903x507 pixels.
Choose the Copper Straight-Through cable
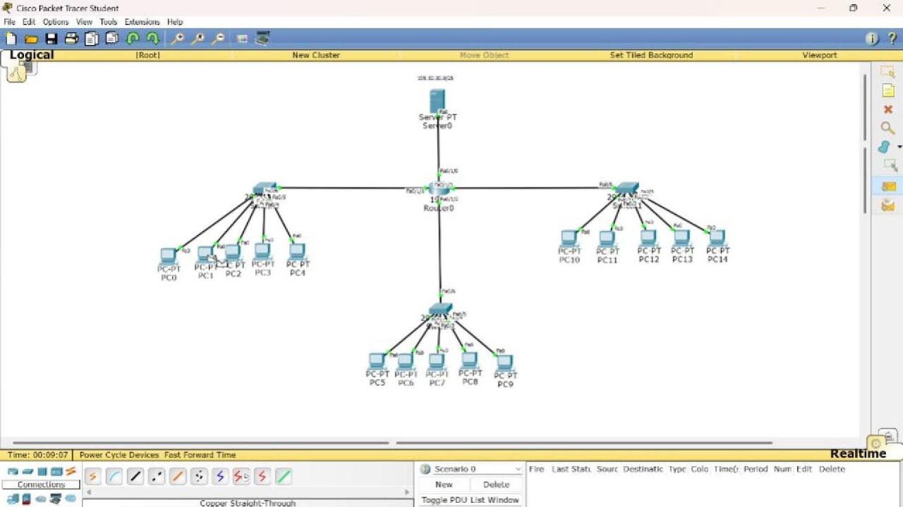pos(135,477)
